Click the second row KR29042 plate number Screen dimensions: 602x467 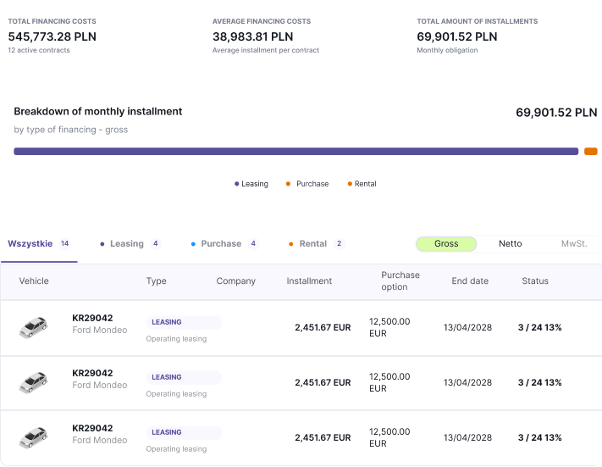[92, 373]
